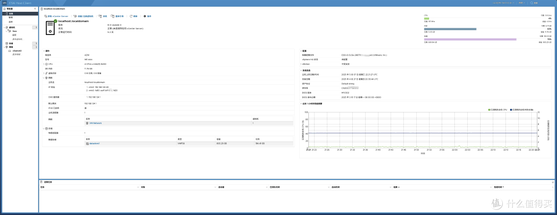Open More VMs link in navigator
The height and width of the screenshot is (215, 557).
point(18,39)
